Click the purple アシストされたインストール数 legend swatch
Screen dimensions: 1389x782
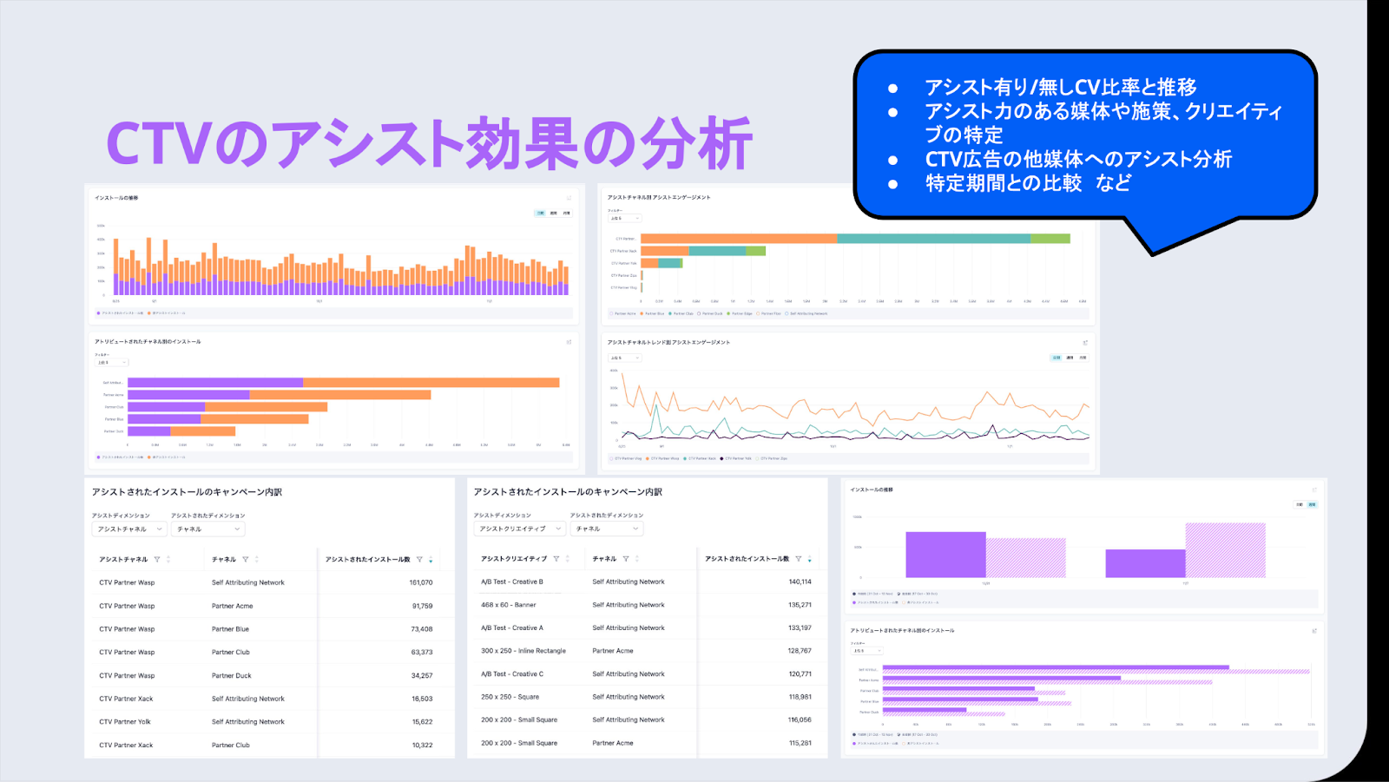(x=98, y=312)
